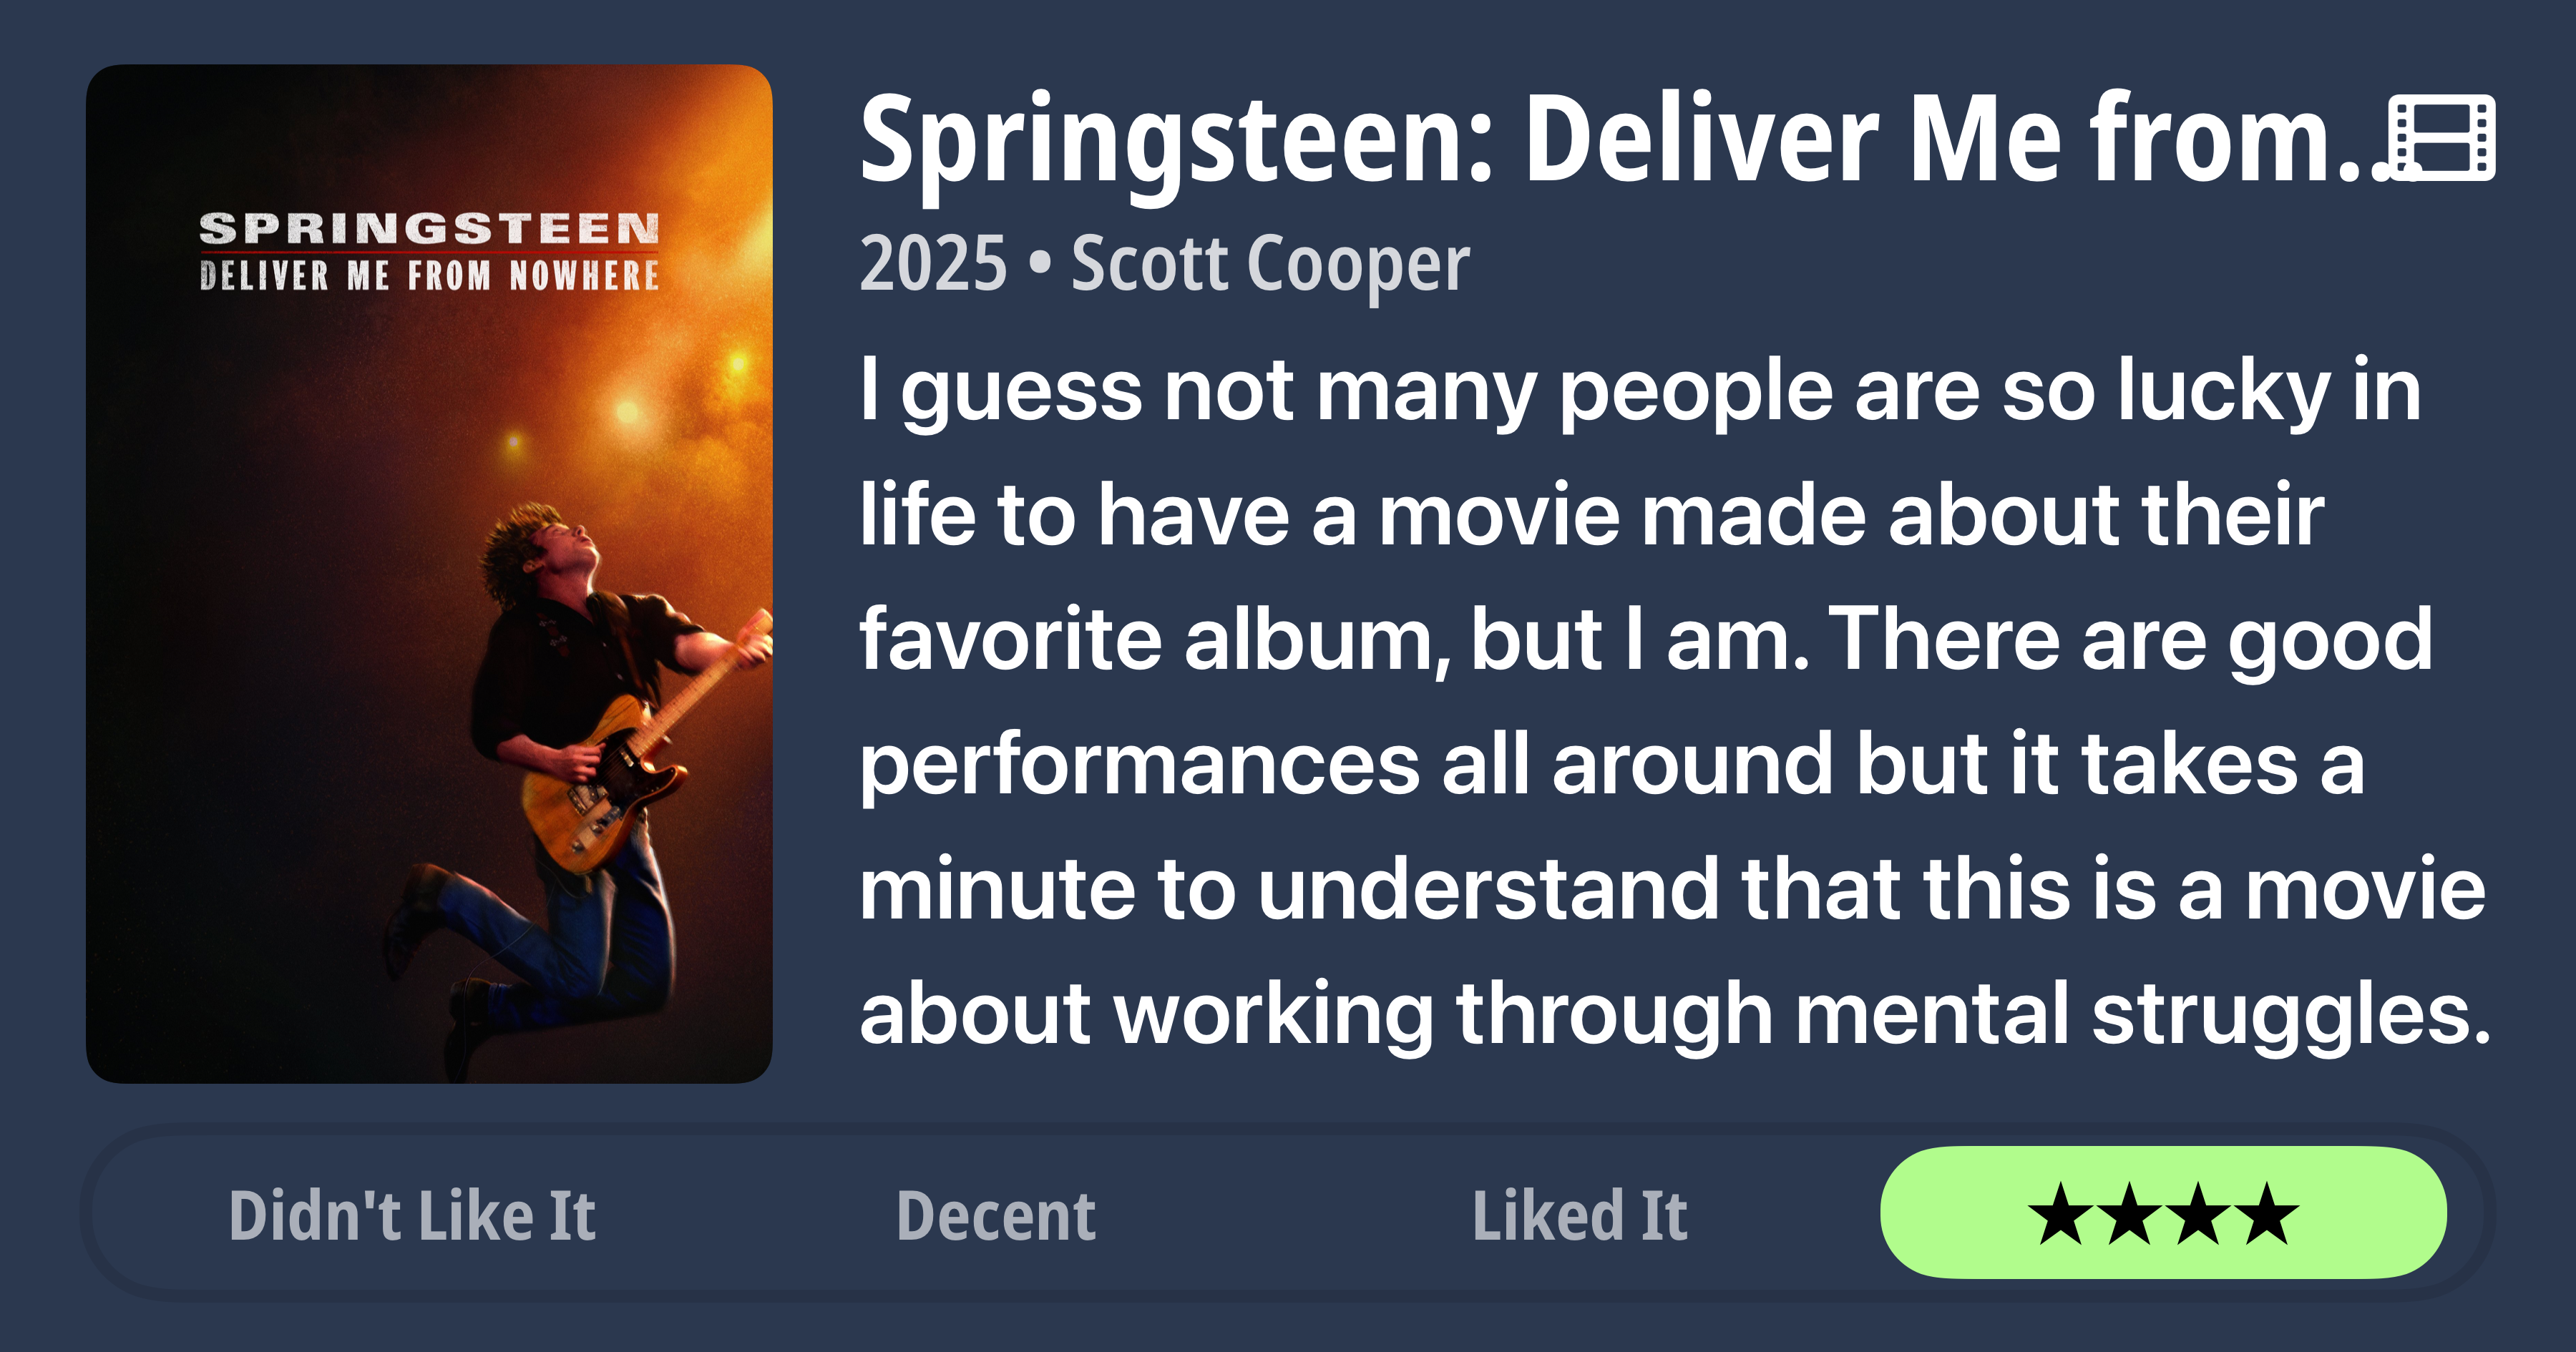Select the second star in the green rating
The width and height of the screenshot is (2576, 1352).
(x=2130, y=1214)
